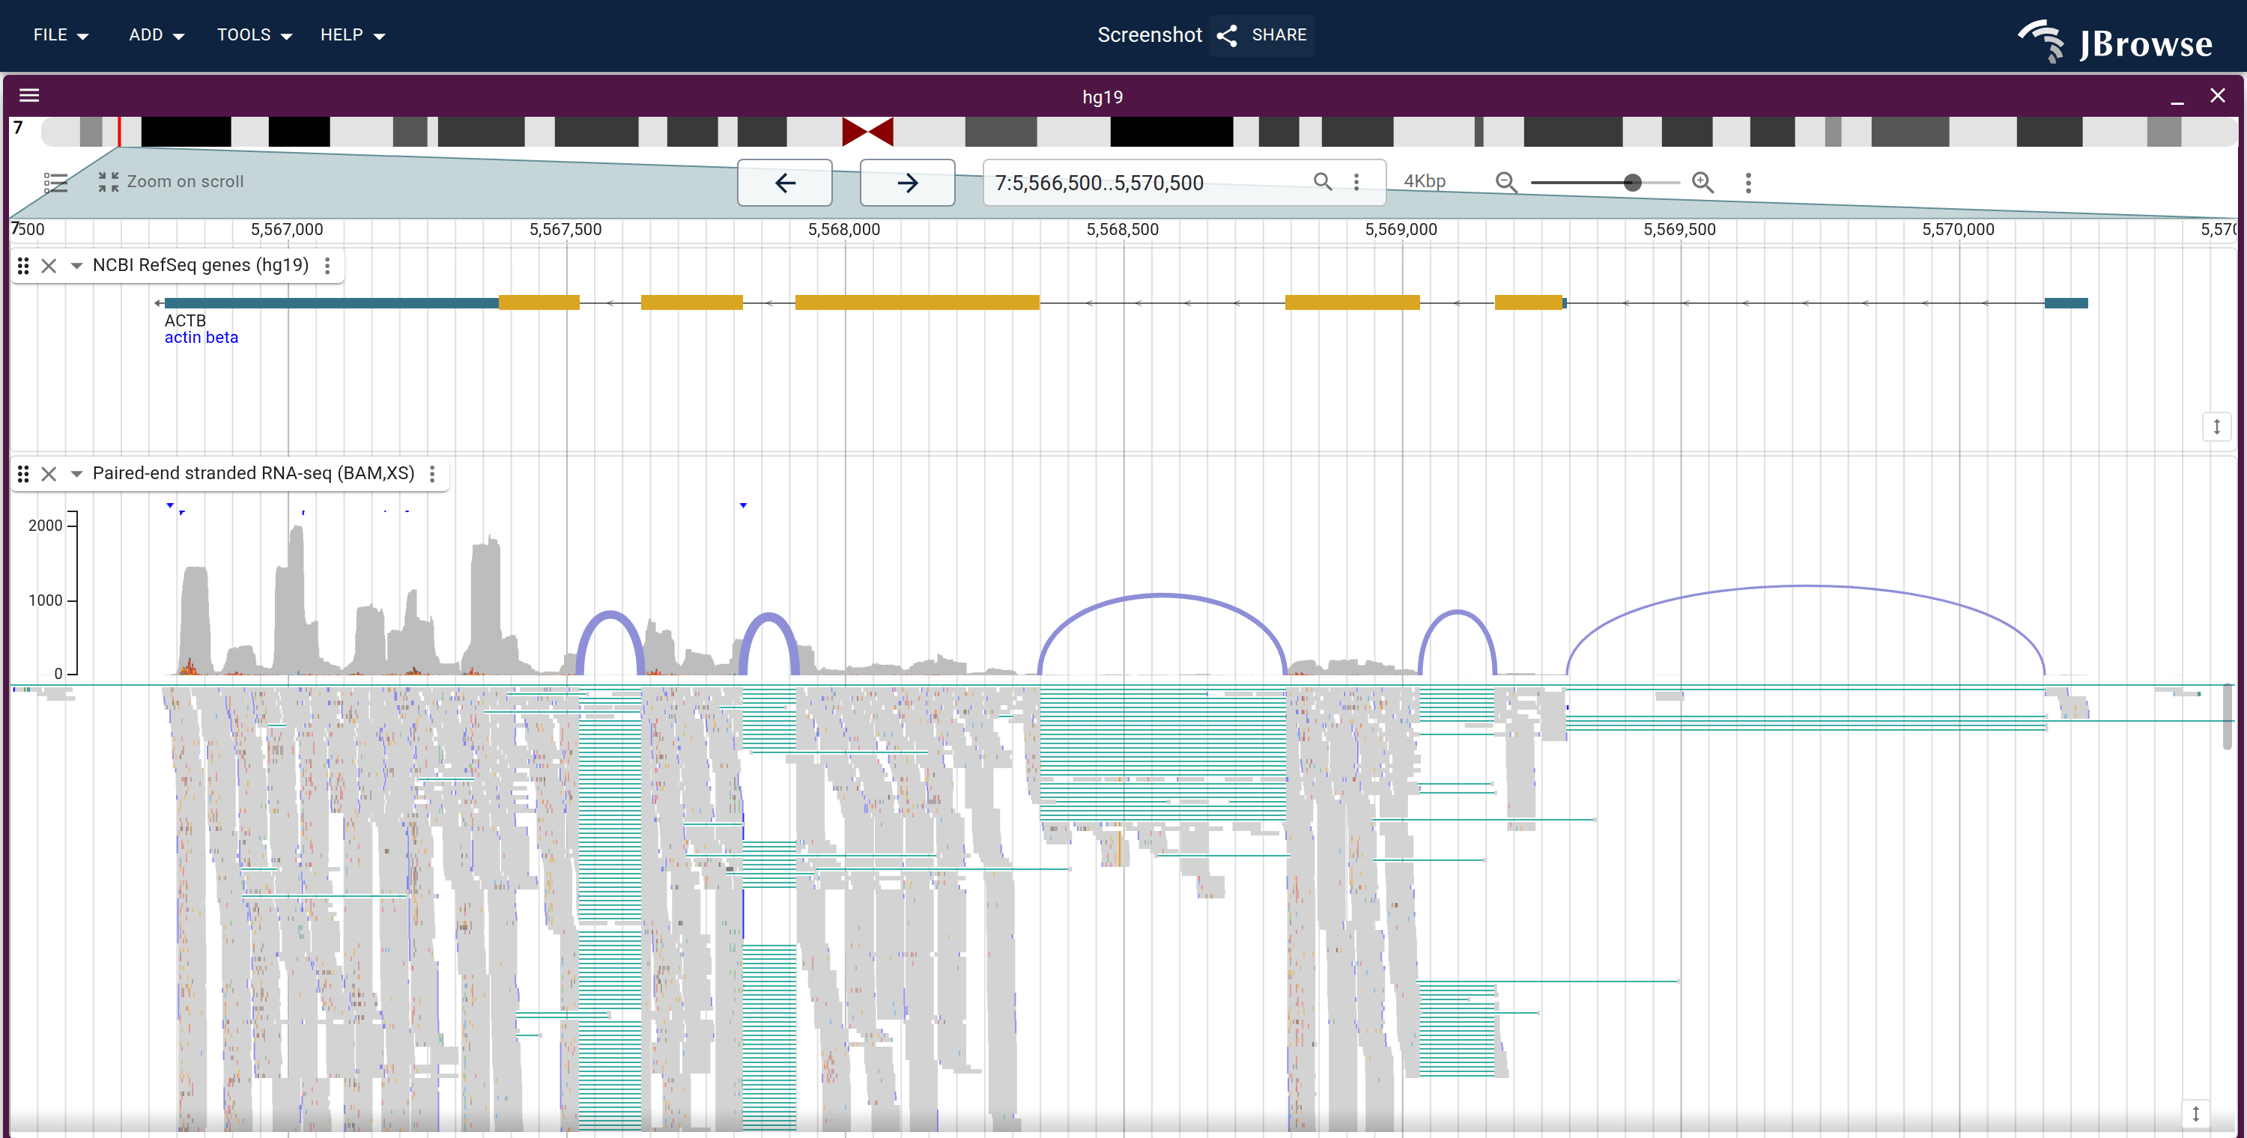The width and height of the screenshot is (2247, 1138).
Task: Close the NCBI RefSeq genes track
Action: 49,265
